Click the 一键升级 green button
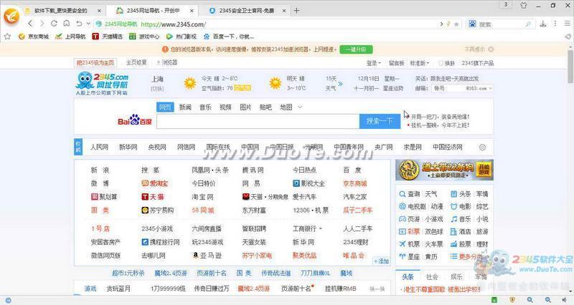This screenshot has height=305, width=574. click(356, 49)
